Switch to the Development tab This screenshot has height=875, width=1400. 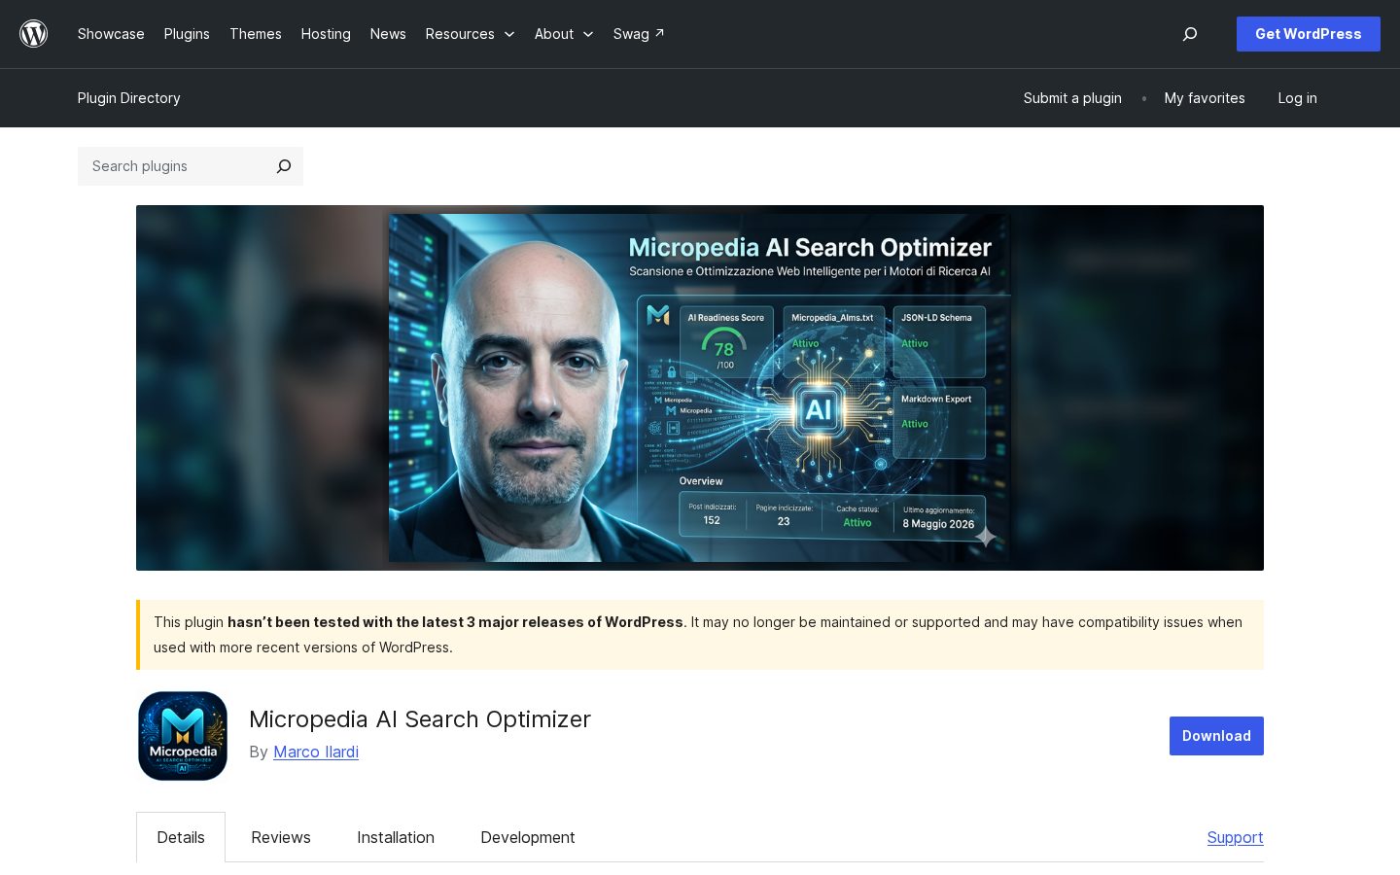click(x=528, y=837)
